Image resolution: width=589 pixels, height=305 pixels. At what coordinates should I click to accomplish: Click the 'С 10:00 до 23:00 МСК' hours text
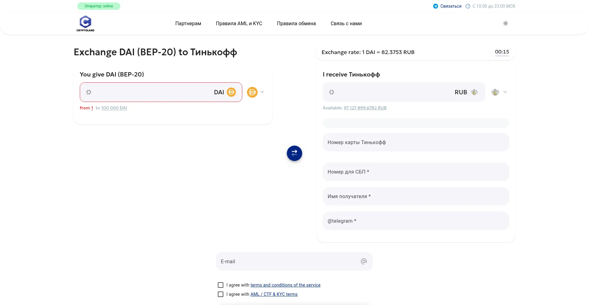(x=494, y=6)
